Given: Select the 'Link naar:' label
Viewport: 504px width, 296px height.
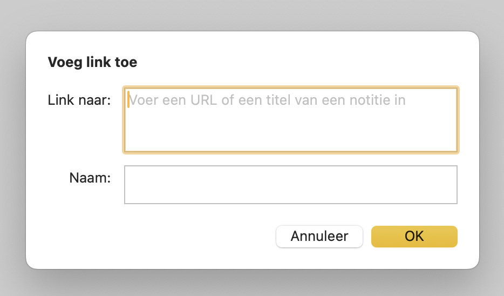Looking at the screenshot, I should (79, 100).
